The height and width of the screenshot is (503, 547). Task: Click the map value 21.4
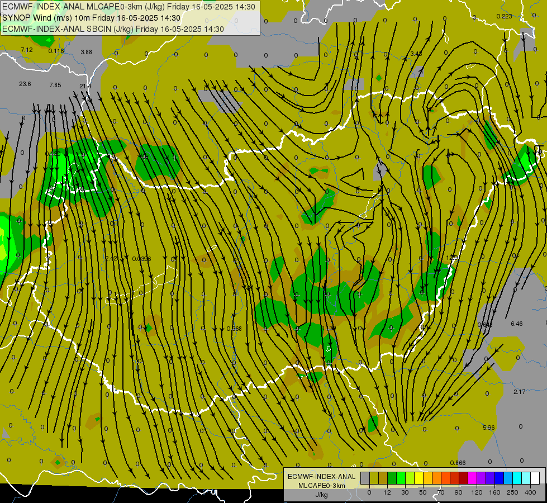[x=85, y=86]
